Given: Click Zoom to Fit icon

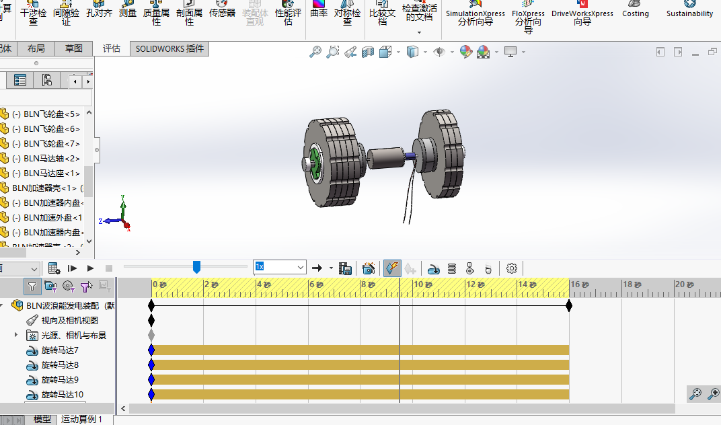Looking at the screenshot, I should click(315, 52).
